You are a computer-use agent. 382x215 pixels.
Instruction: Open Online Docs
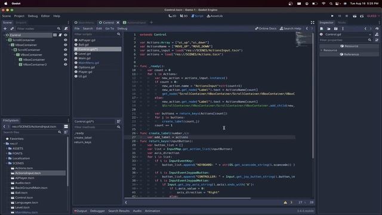[266, 29]
